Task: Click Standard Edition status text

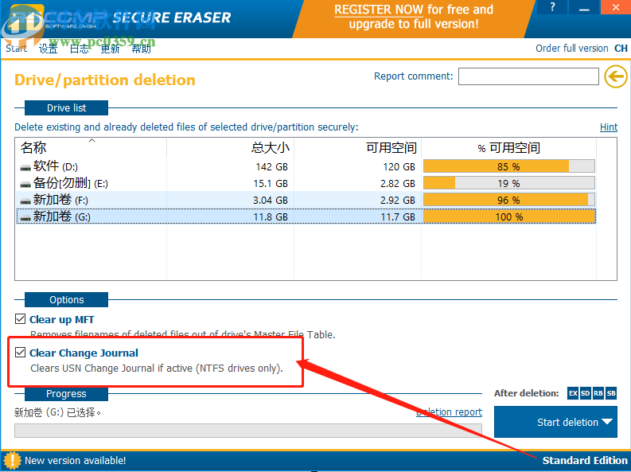Action: 585,460
